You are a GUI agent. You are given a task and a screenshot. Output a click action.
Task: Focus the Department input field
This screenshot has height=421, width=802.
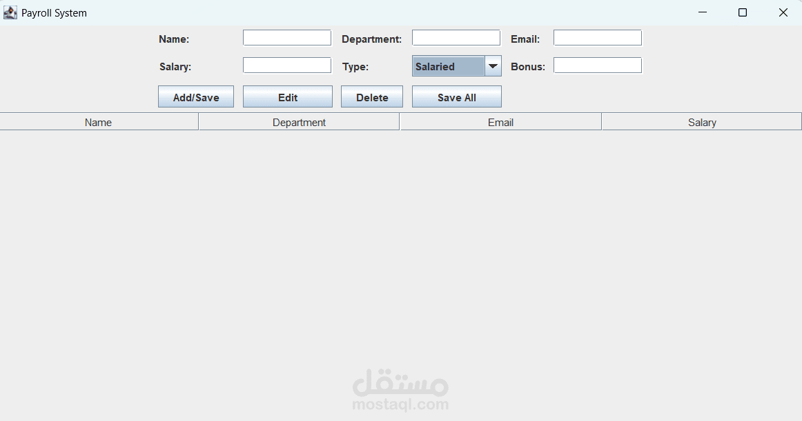pyautogui.click(x=456, y=38)
